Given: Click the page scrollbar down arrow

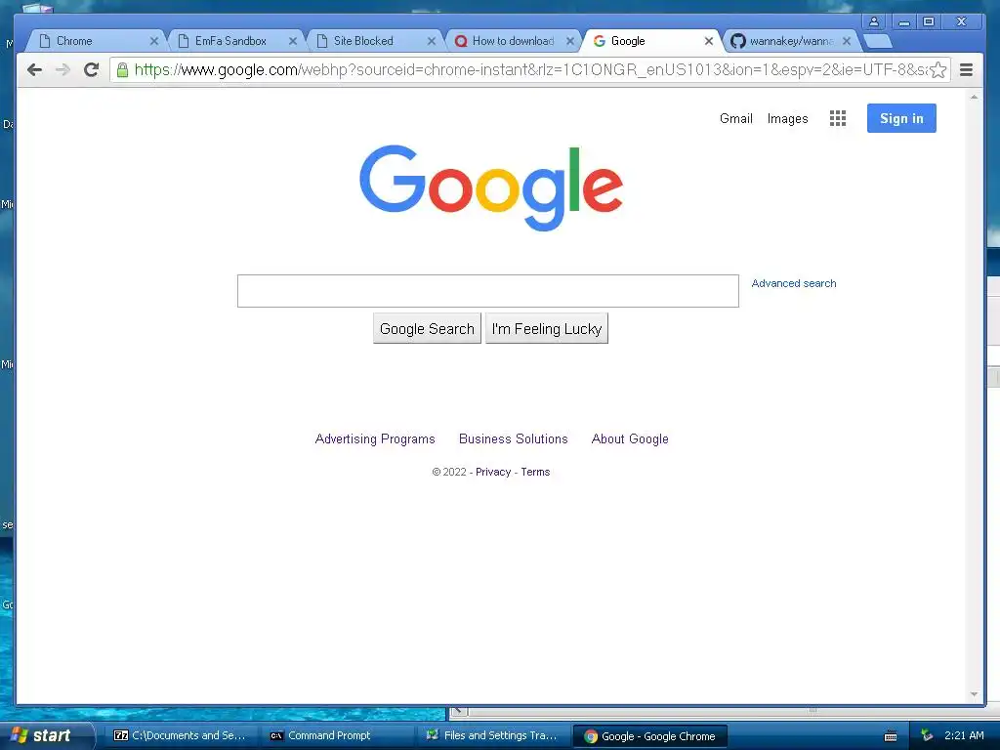Looking at the screenshot, I should [974, 694].
